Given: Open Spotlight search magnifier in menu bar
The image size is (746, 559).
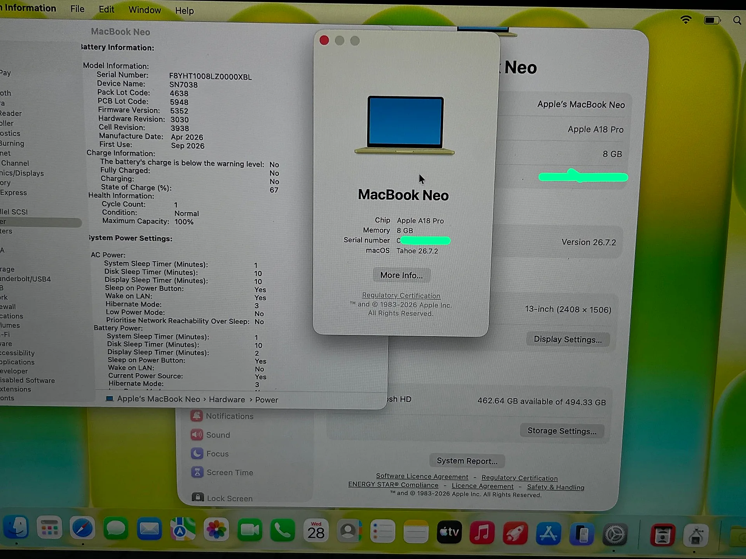Looking at the screenshot, I should (x=737, y=21).
